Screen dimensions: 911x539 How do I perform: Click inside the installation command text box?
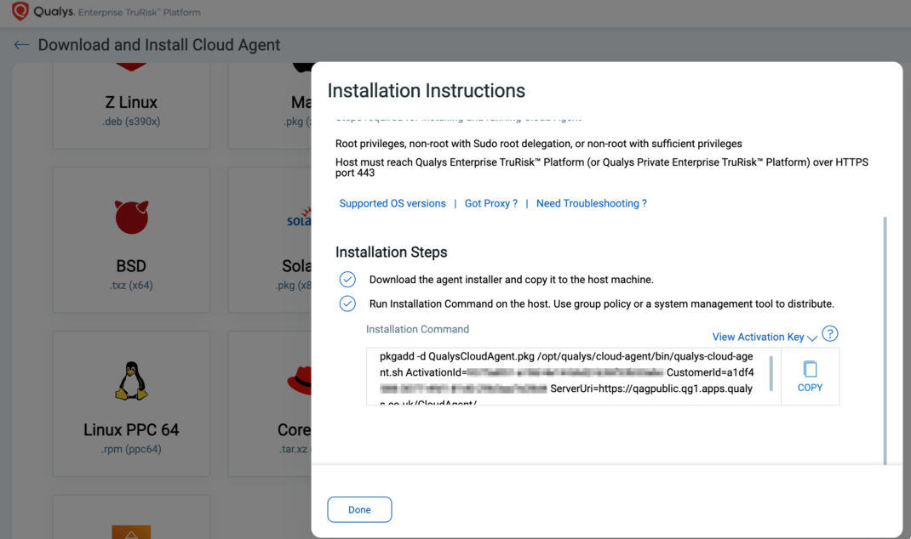point(566,374)
